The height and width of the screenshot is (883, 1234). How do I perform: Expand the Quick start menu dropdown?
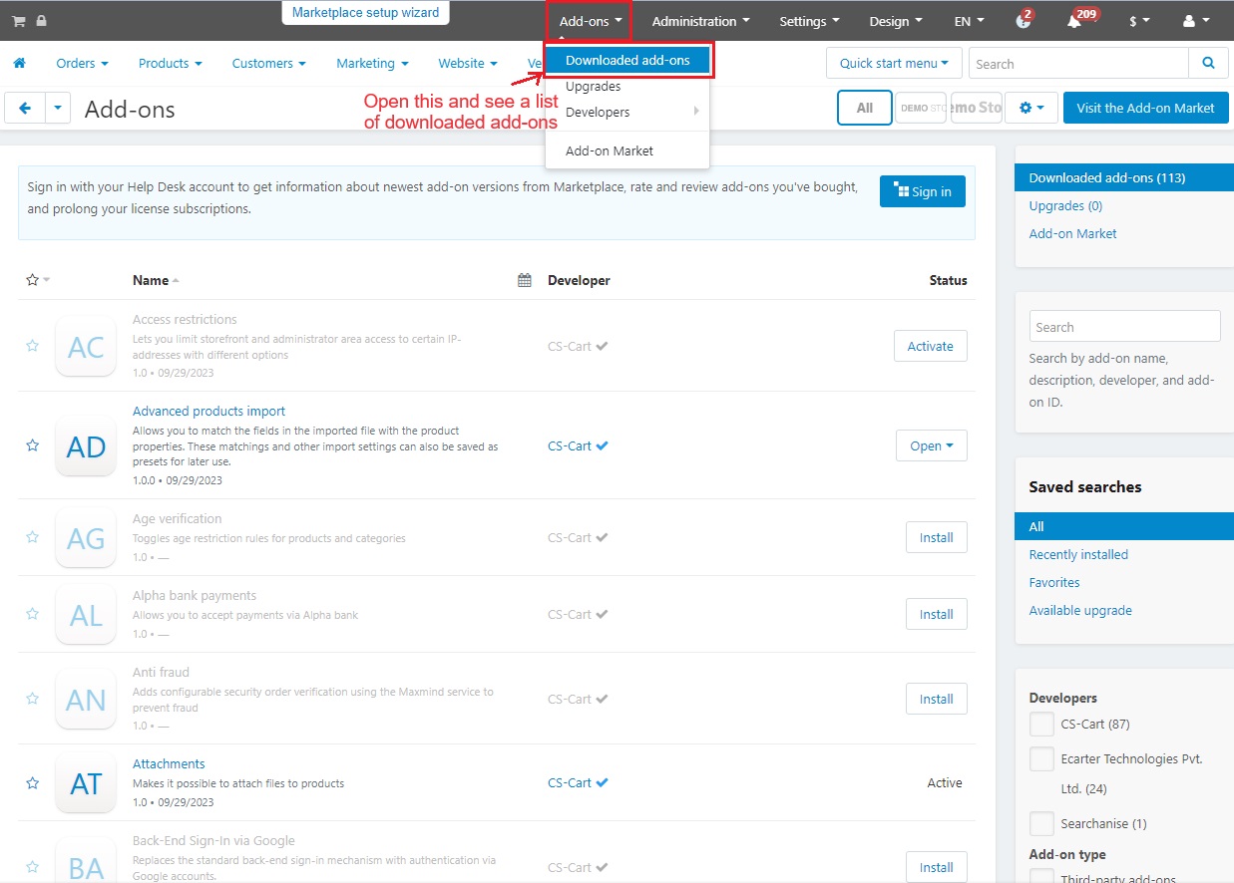(894, 63)
